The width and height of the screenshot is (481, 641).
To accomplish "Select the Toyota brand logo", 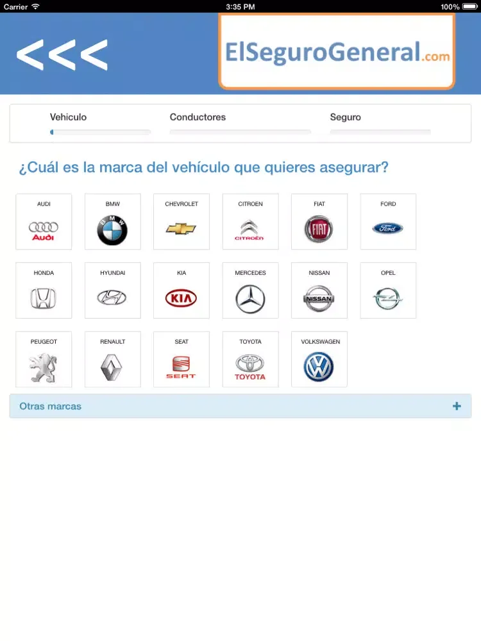I will click(250, 367).
